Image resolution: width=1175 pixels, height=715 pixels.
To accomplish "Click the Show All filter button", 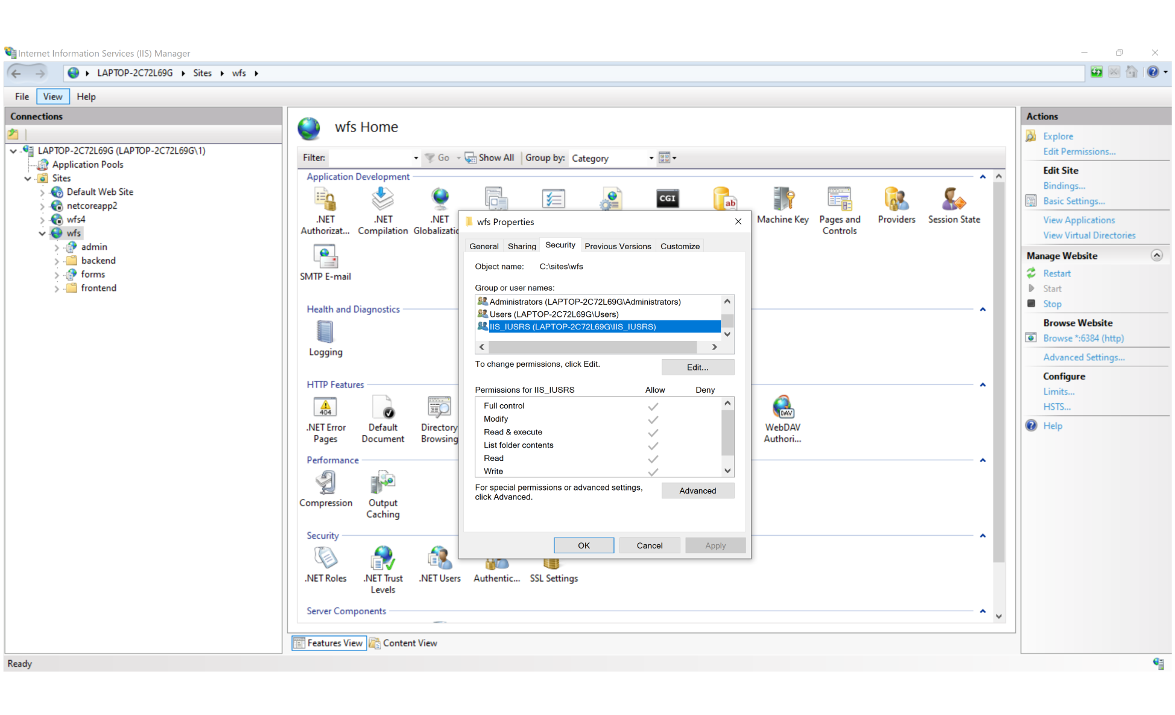I will click(x=489, y=158).
